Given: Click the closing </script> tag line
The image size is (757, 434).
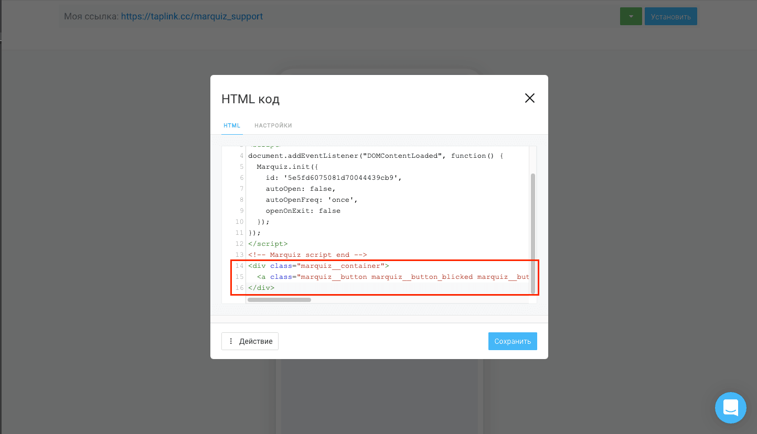Looking at the screenshot, I should [x=268, y=244].
